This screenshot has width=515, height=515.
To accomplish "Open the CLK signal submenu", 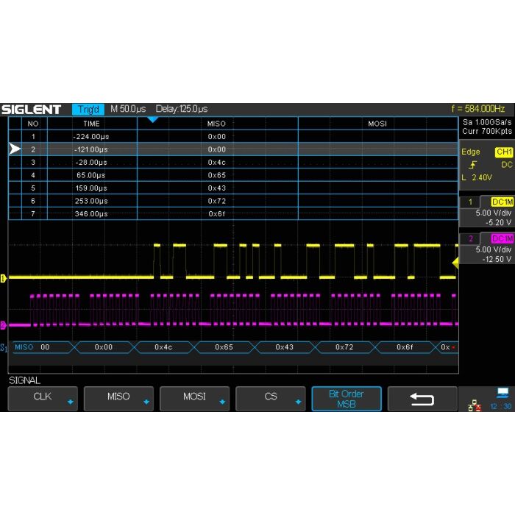I will 43,398.
